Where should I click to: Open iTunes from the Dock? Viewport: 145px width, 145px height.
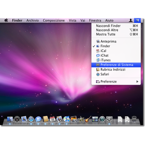(x=67, y=119)
